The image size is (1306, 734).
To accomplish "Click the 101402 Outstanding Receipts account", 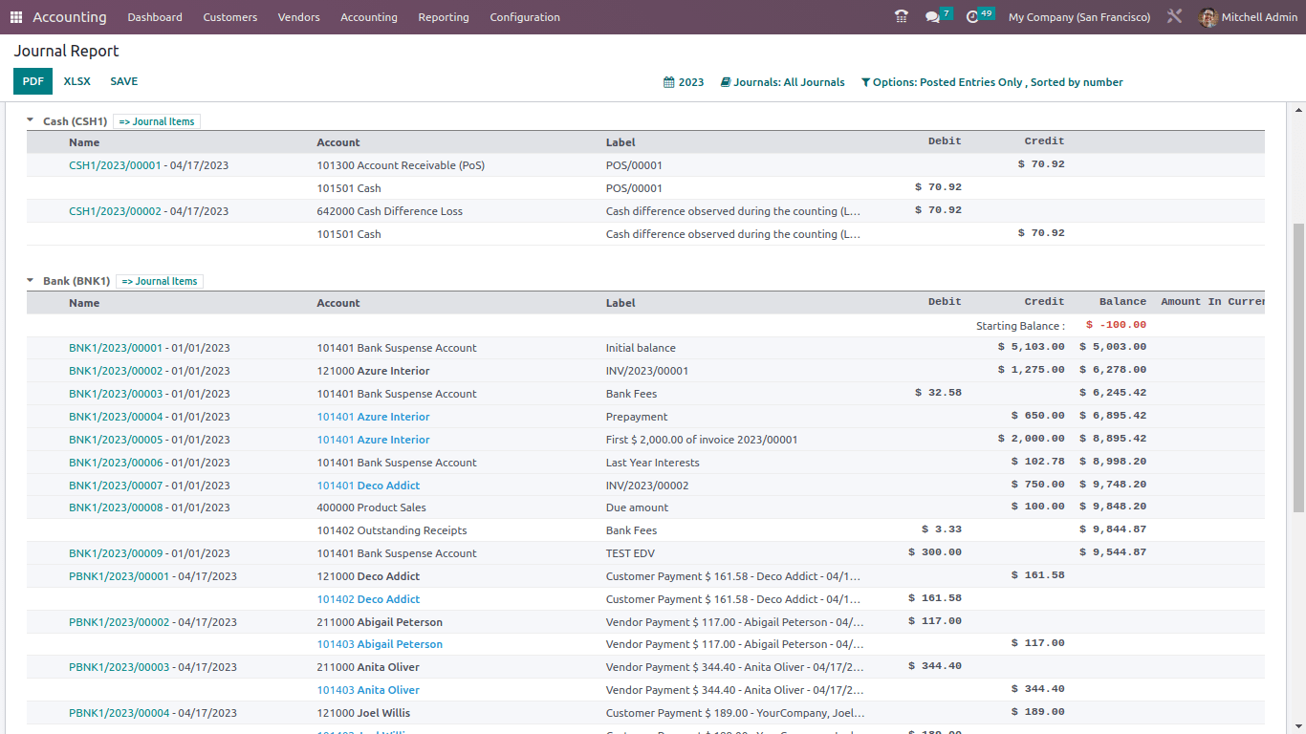I will 392,530.
